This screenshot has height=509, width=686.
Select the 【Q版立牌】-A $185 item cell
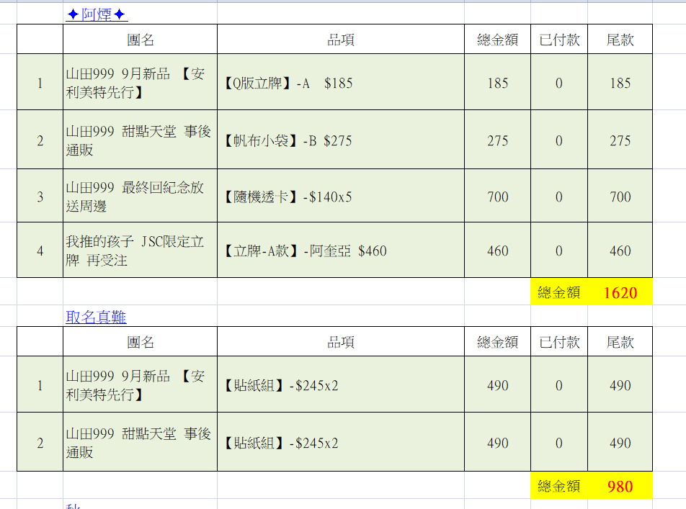click(340, 82)
